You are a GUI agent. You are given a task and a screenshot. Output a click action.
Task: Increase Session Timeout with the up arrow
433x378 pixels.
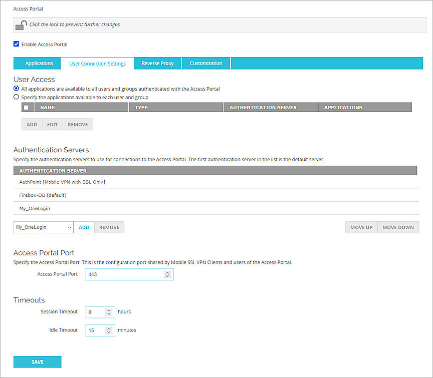[109, 309]
